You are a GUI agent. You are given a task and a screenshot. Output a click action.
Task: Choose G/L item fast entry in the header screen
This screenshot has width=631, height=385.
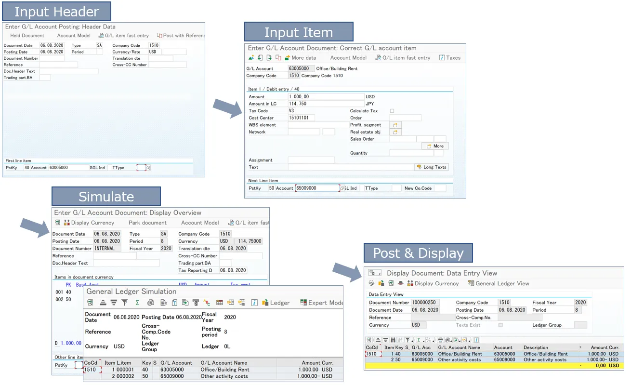coord(126,36)
